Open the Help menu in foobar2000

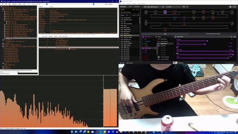(x=24, y=4)
